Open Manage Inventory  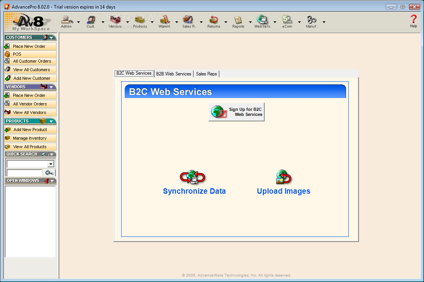click(x=30, y=138)
